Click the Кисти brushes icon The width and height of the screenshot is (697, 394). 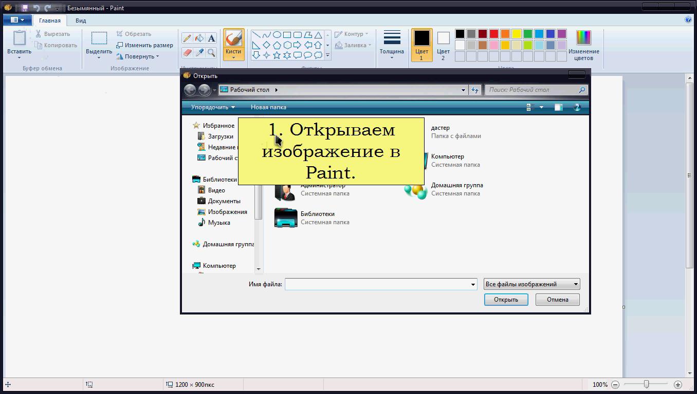coord(233,39)
